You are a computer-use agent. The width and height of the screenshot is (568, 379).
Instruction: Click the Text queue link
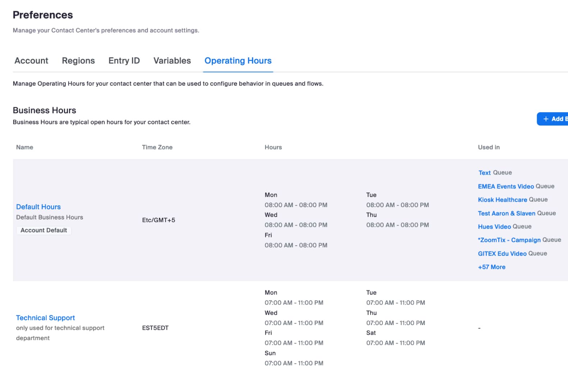click(485, 173)
